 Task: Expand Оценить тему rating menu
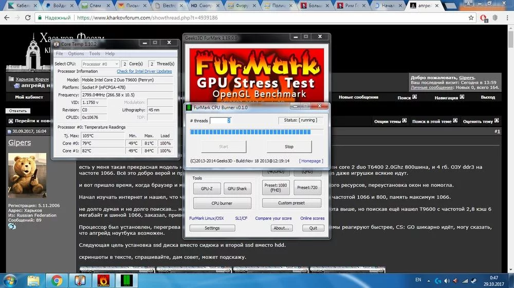[481, 121]
